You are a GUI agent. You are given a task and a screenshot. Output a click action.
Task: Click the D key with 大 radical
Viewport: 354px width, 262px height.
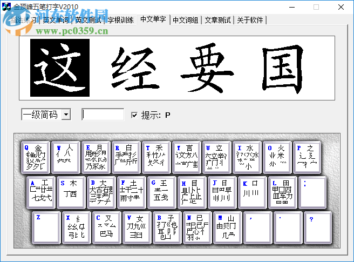tap(101, 192)
